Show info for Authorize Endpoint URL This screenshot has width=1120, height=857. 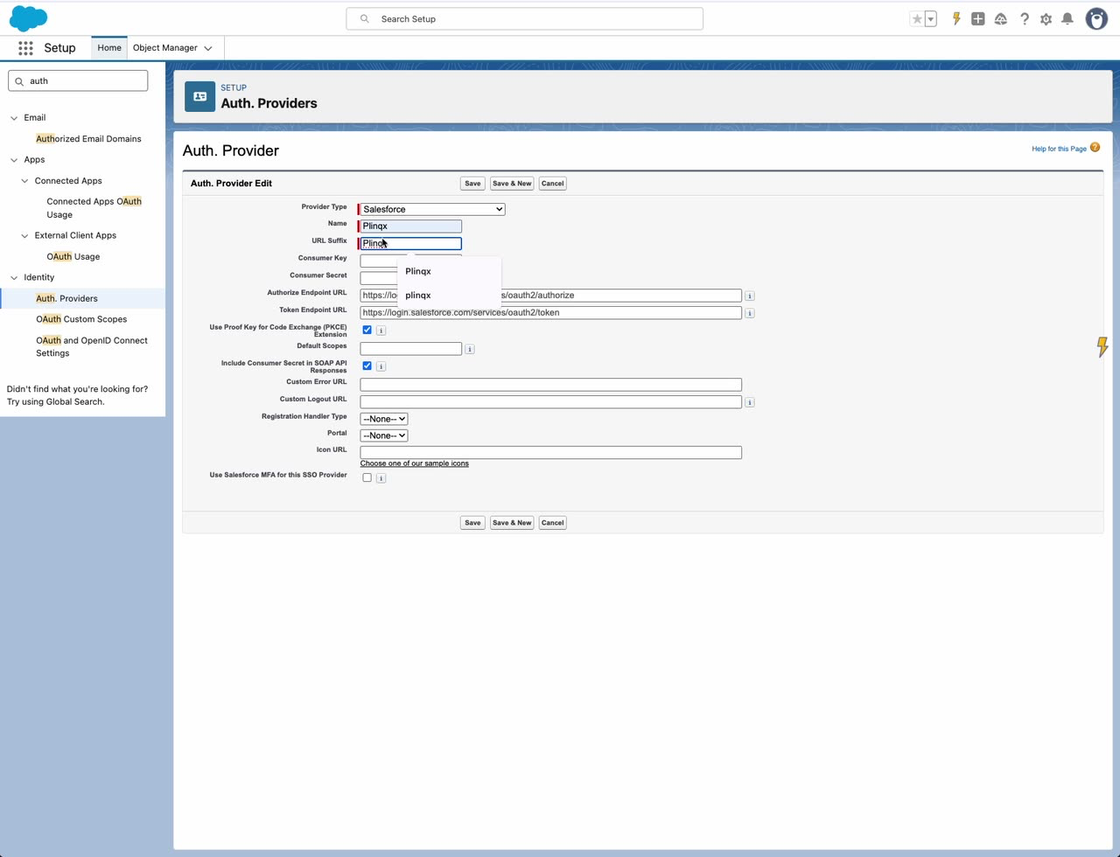click(750, 296)
